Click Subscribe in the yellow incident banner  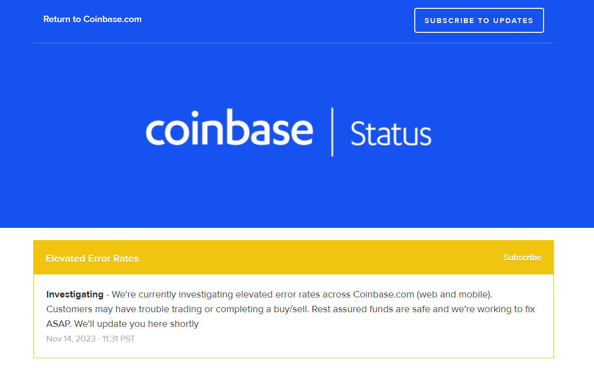click(x=522, y=258)
